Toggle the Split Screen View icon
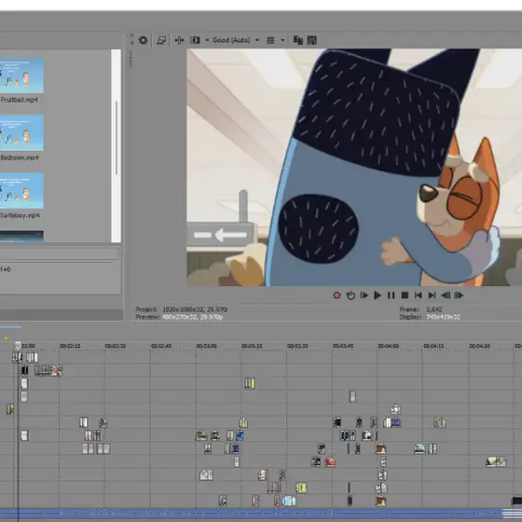Image resolution: width=522 pixels, height=522 pixels. [x=195, y=40]
